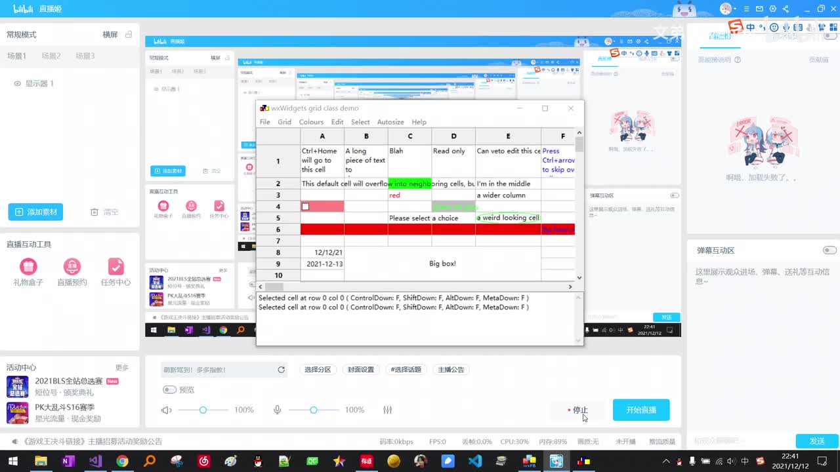Refresh the stream title suggestion

click(x=282, y=370)
